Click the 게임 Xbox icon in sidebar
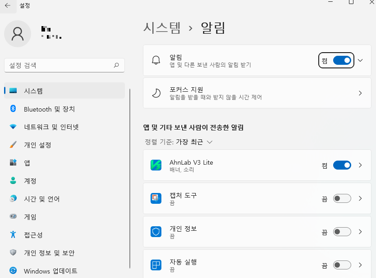 [11, 217]
